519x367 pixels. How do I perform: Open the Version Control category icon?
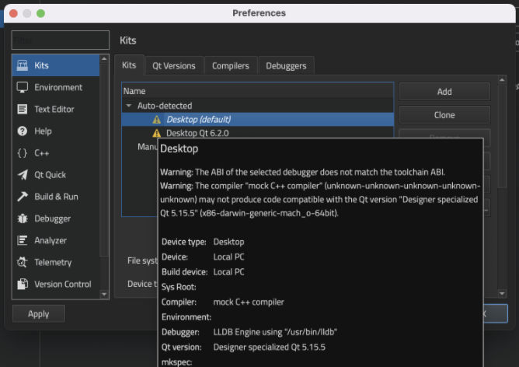(23, 284)
